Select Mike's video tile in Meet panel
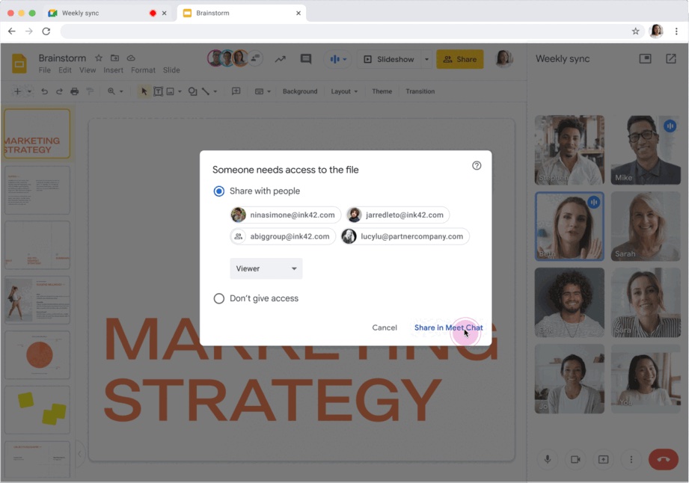 (645, 150)
